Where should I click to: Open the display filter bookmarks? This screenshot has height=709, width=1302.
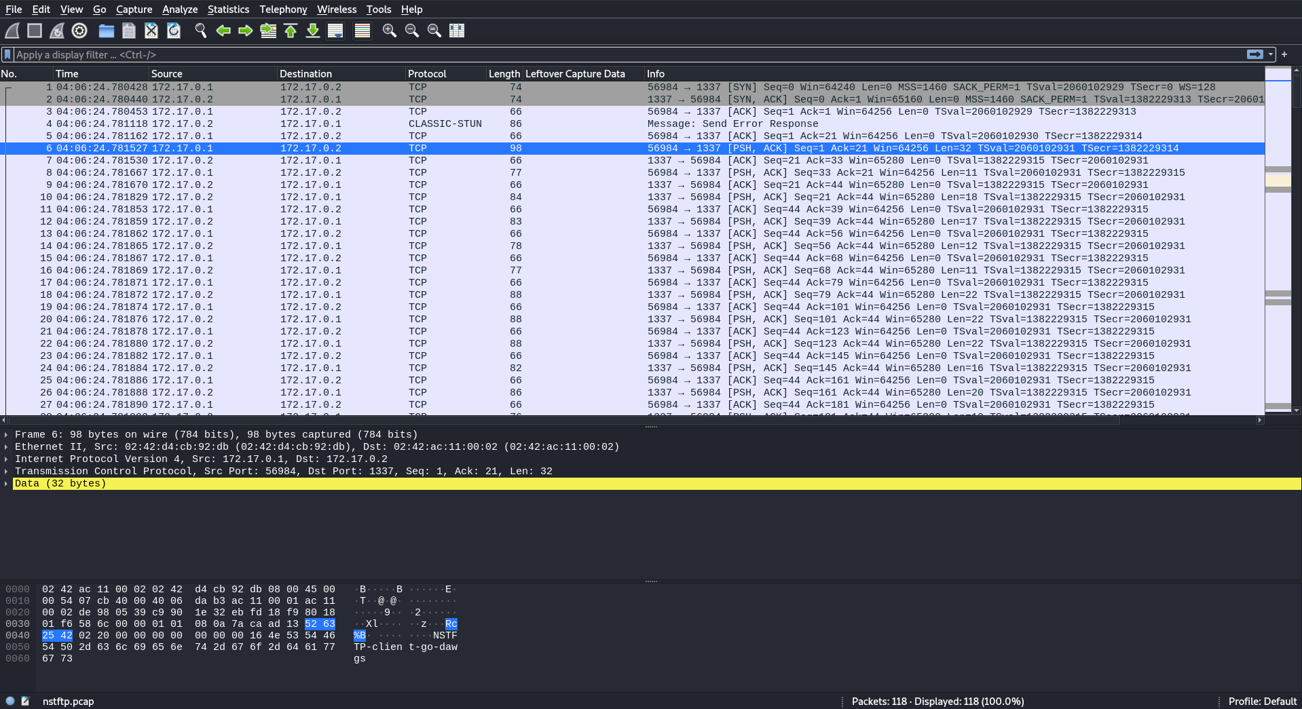pyautogui.click(x=7, y=54)
